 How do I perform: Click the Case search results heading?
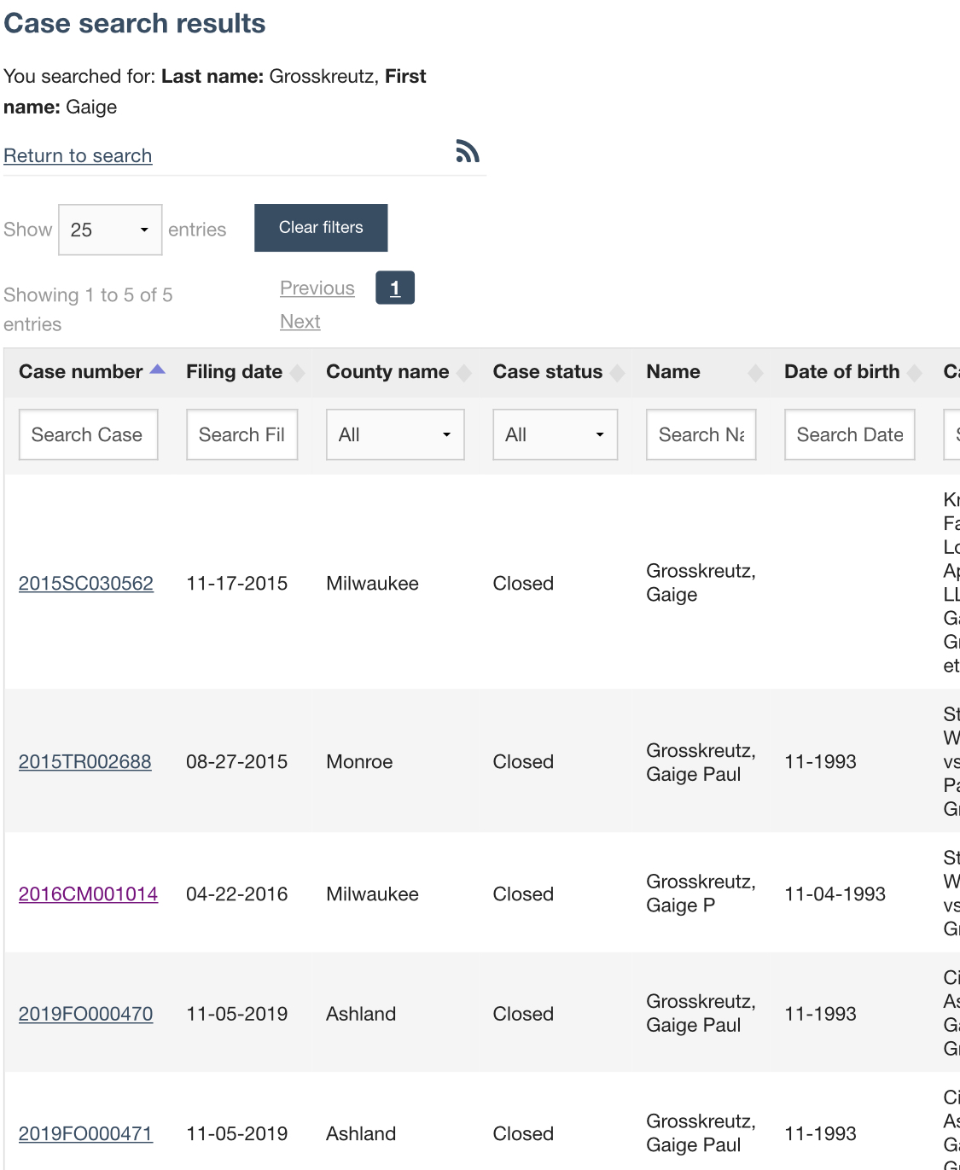click(135, 23)
